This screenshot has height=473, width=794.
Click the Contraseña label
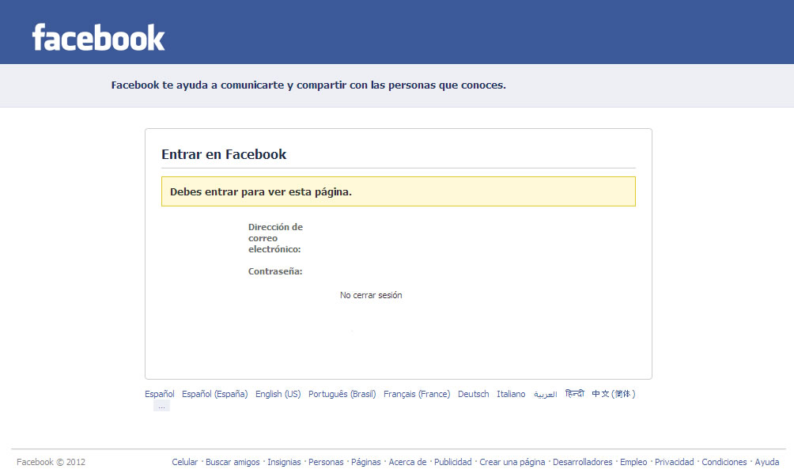(x=275, y=271)
